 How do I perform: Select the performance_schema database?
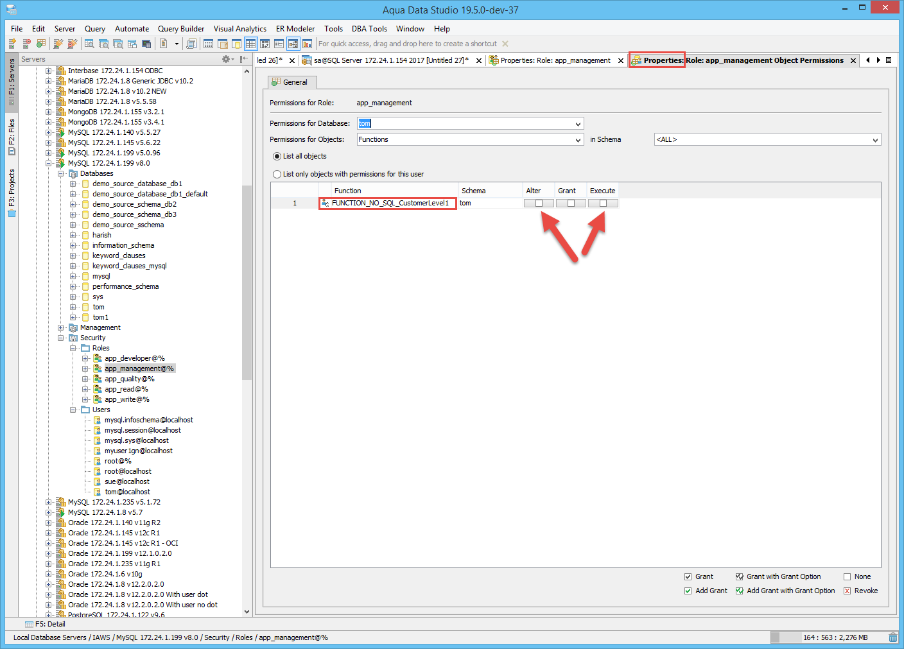[x=125, y=286]
